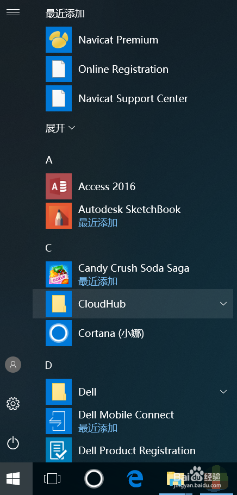Open the user account avatar

point(13,365)
